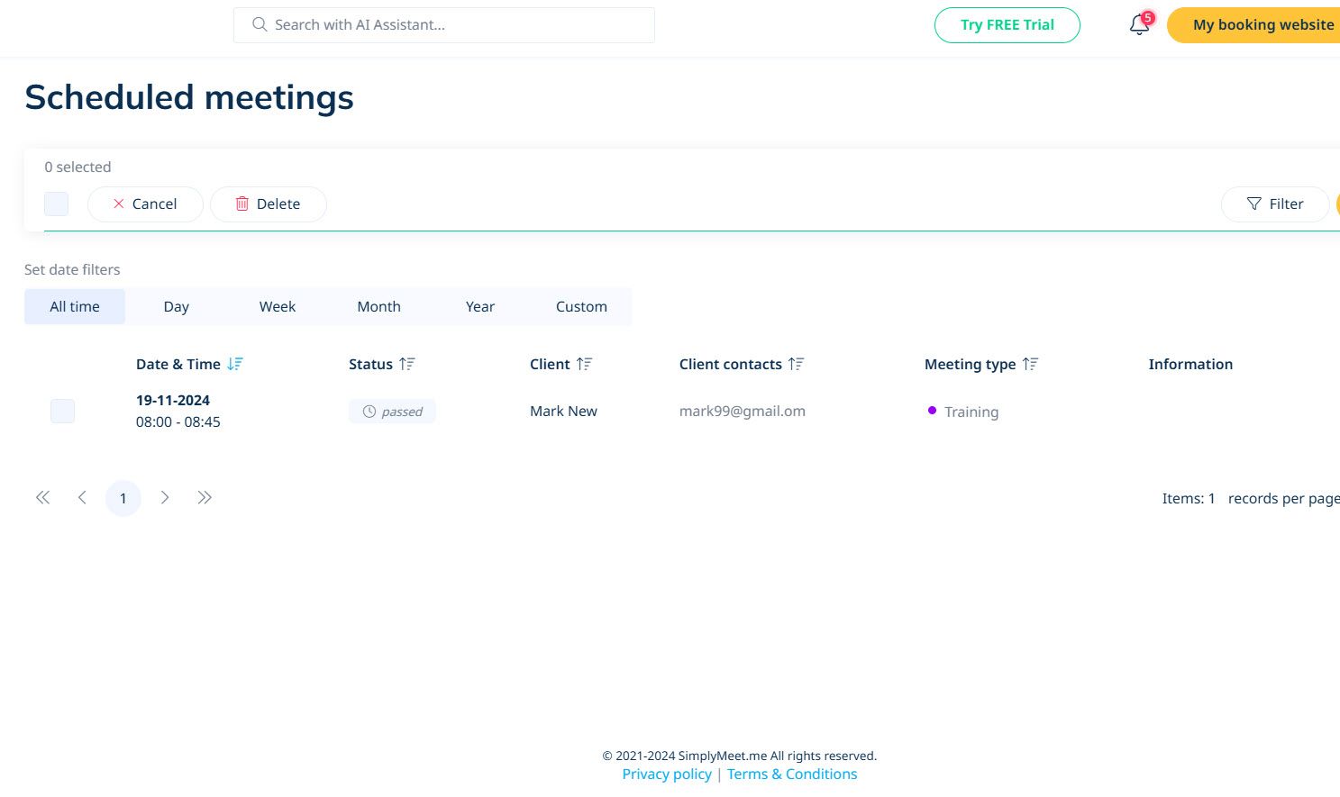Viewport: 1340px width, 797px height.
Task: Click the Try FREE Trial button
Action: coord(1007,24)
